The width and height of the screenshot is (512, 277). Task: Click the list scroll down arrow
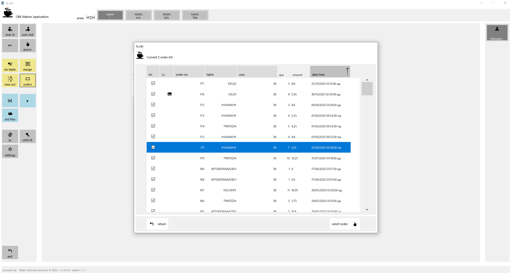(367, 210)
